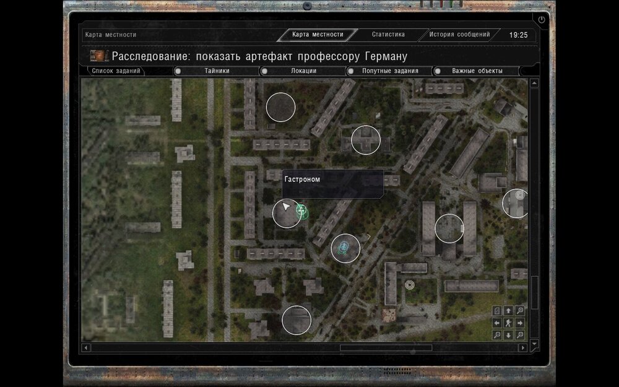Click the vertical scrollbar down arrow
The width and height of the screenshot is (619, 387).
(534, 343)
